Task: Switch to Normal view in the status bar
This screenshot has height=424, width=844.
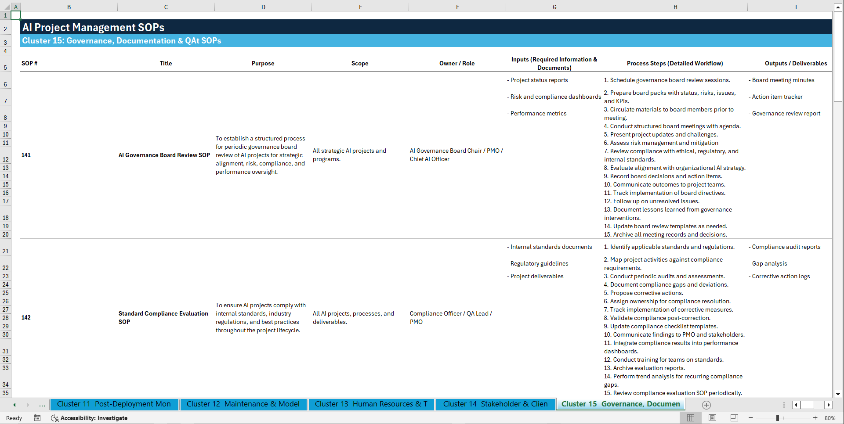Action: [691, 418]
